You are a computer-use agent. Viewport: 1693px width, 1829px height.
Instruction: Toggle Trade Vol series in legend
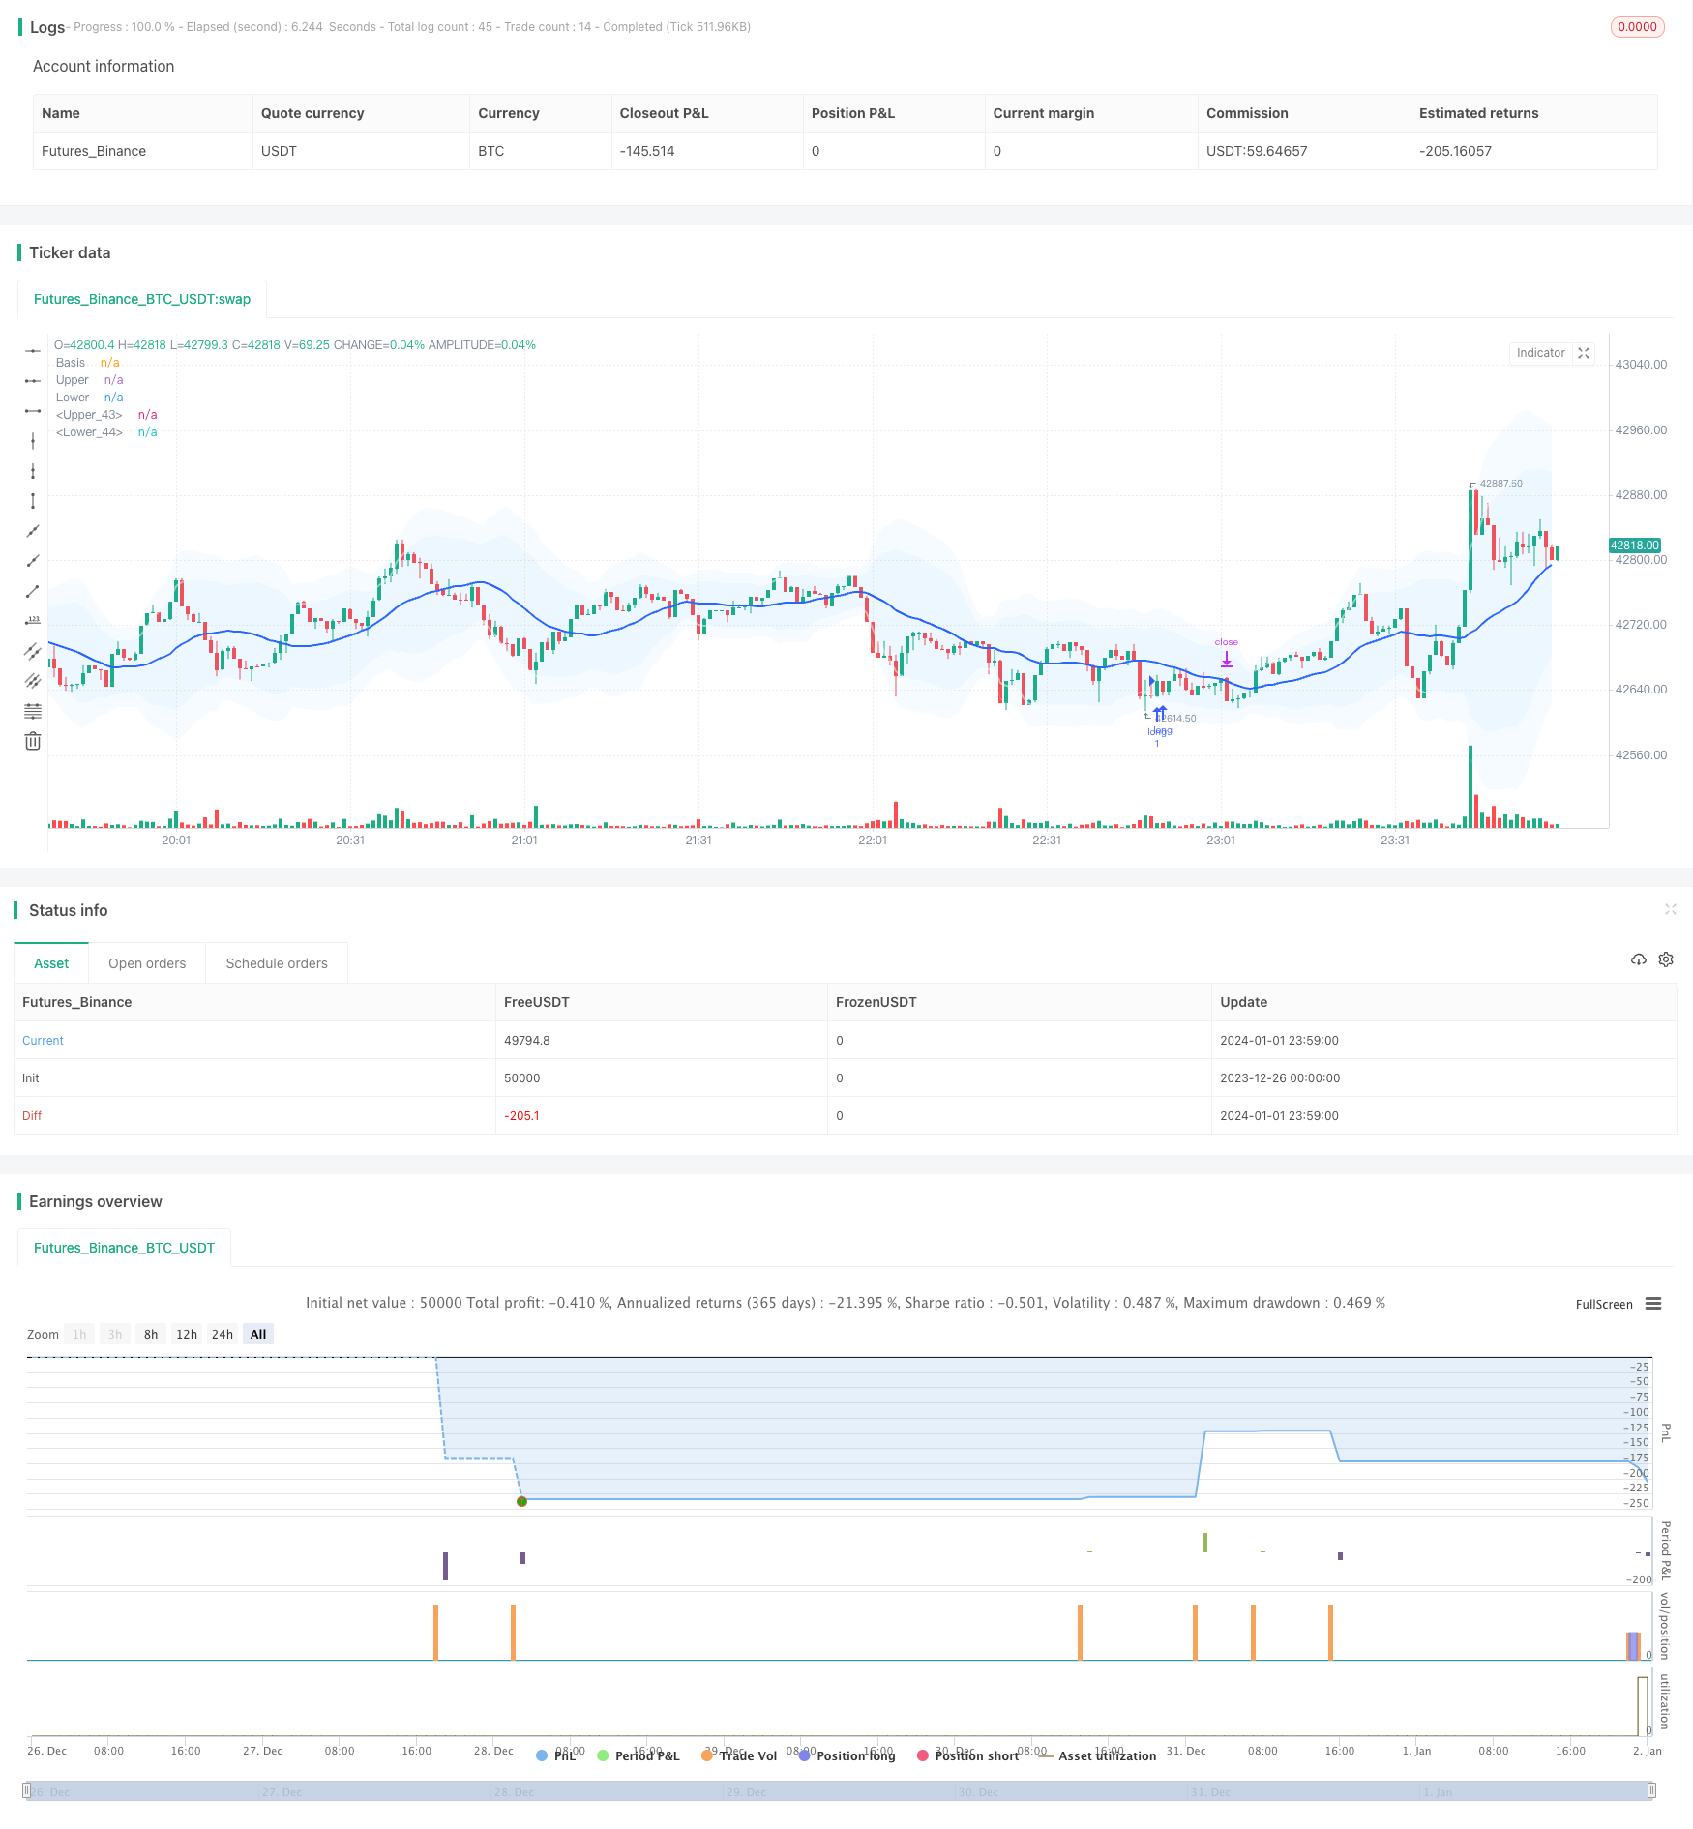[739, 1755]
